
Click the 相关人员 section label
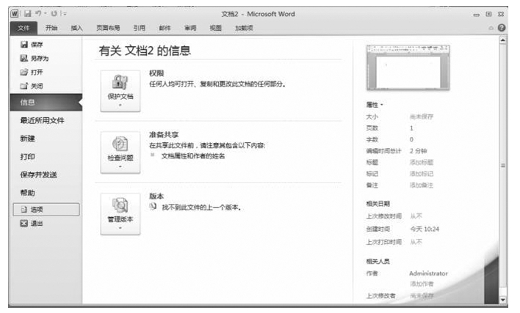pos(378,262)
